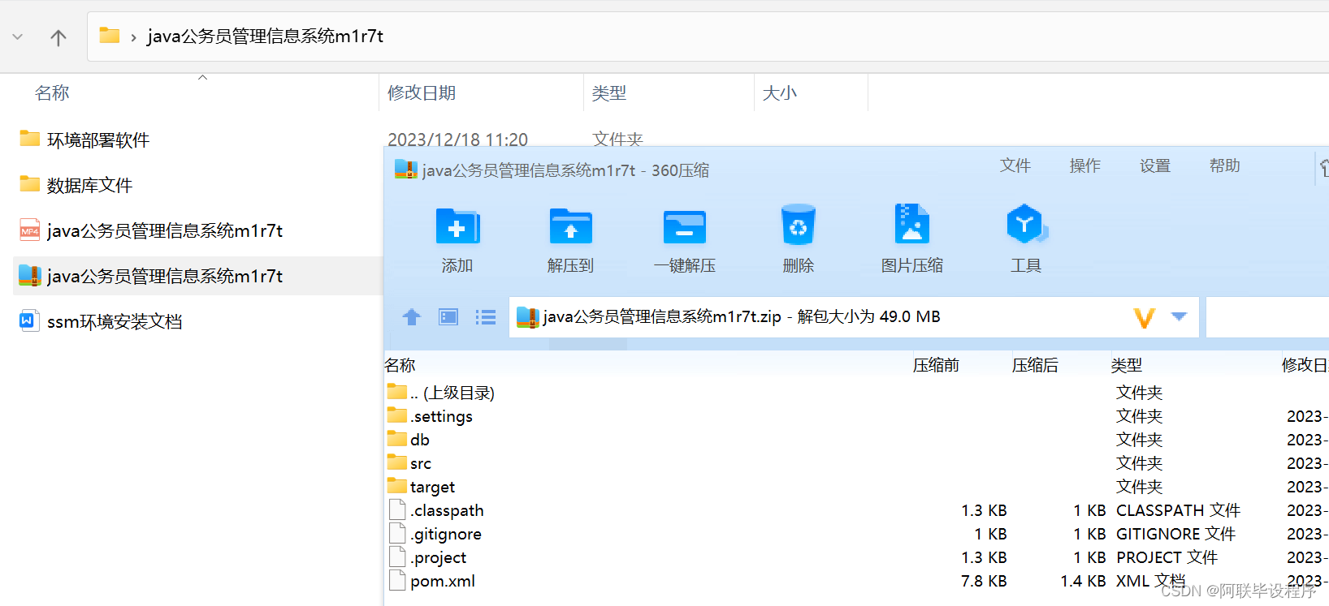Sort Explorer files by 大小 column
1329x606 pixels.
coord(780,93)
